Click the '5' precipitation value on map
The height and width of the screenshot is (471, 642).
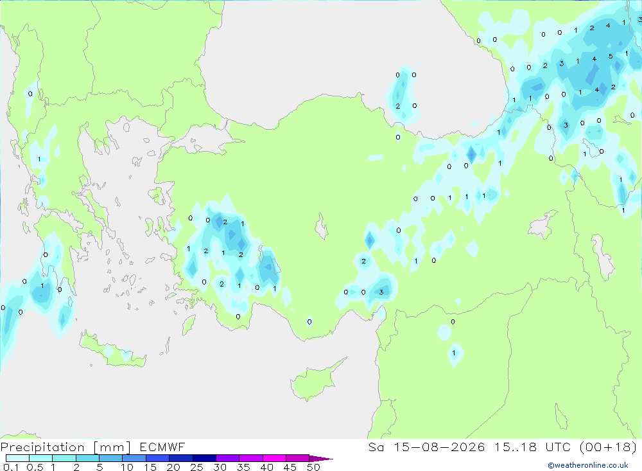611,56
